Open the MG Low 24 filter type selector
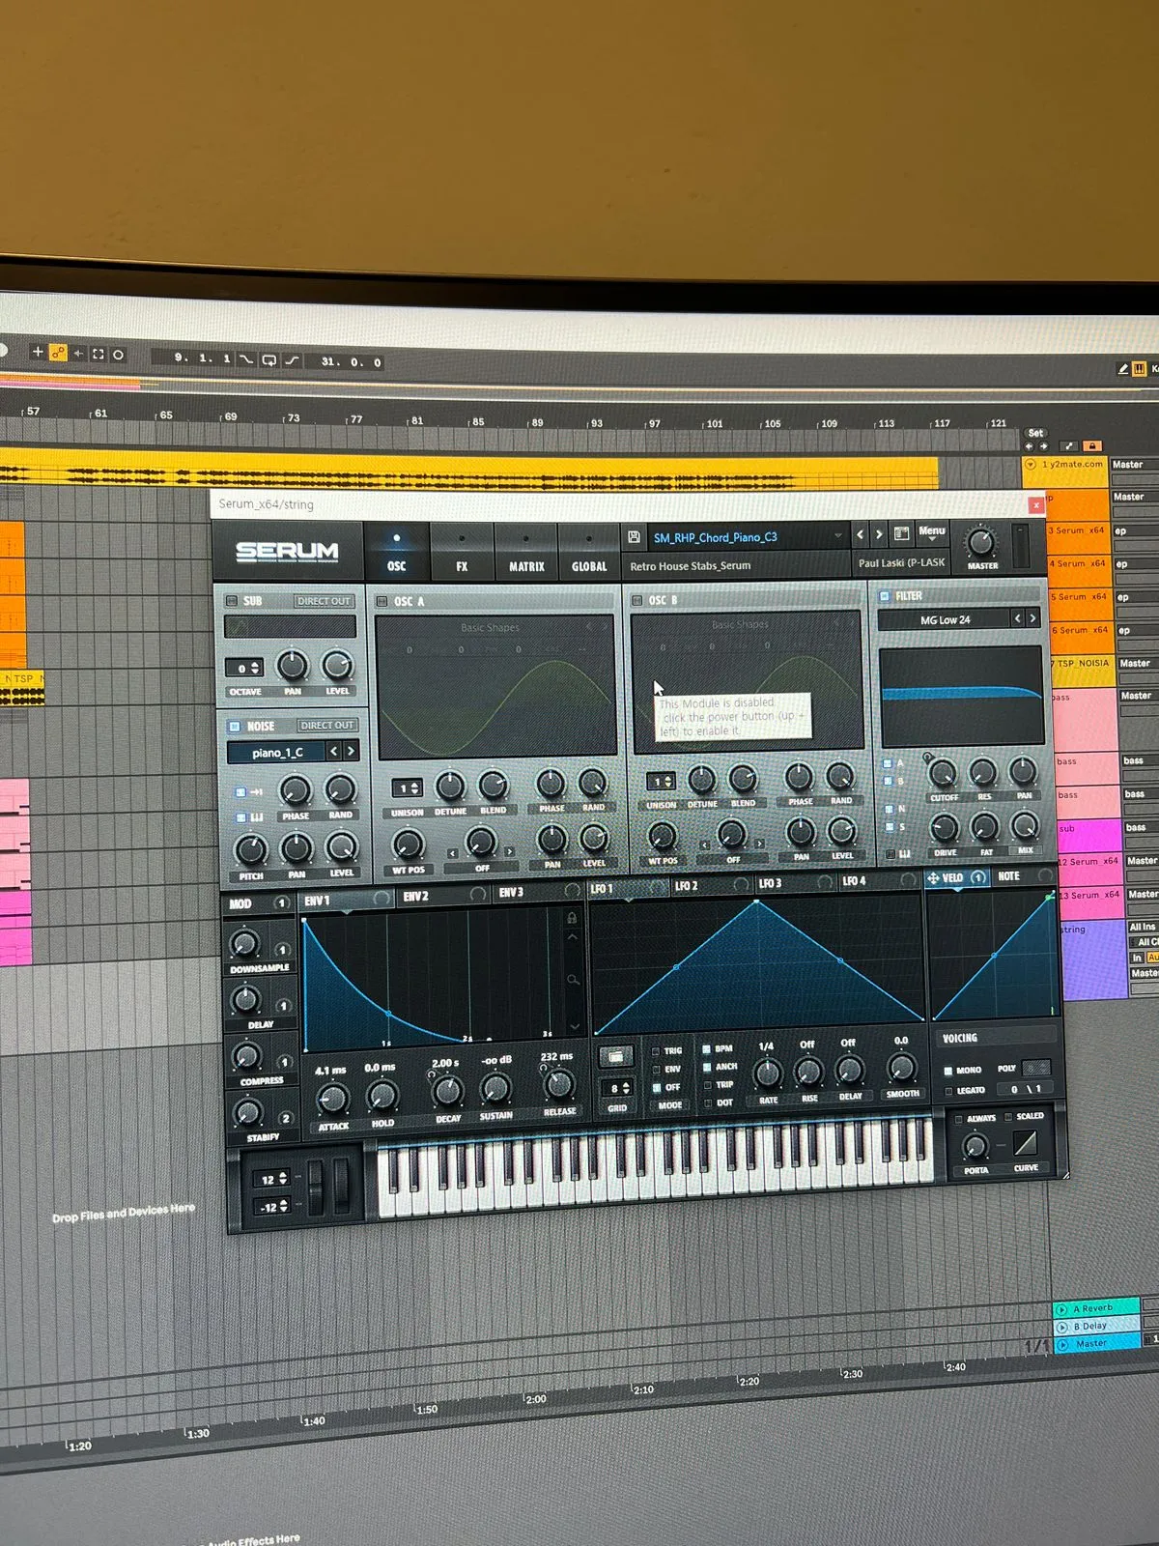 click(x=946, y=619)
